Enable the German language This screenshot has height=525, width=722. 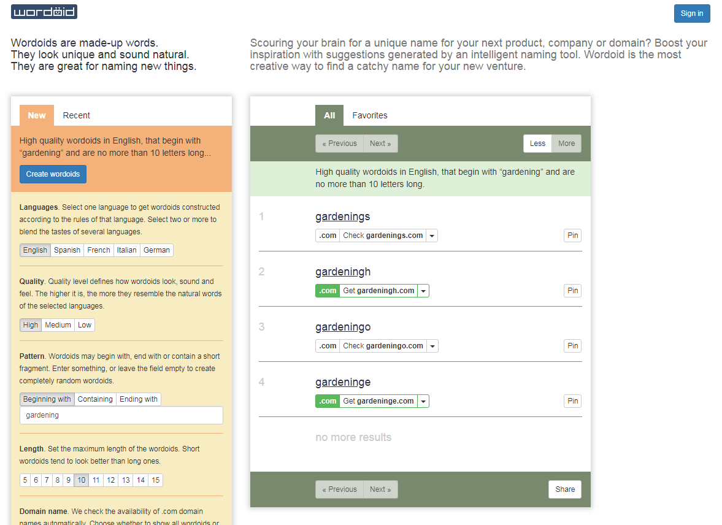156,250
